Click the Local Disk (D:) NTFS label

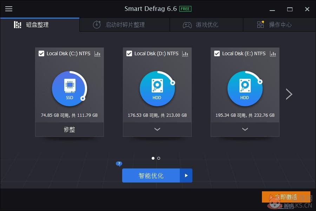coord(156,53)
